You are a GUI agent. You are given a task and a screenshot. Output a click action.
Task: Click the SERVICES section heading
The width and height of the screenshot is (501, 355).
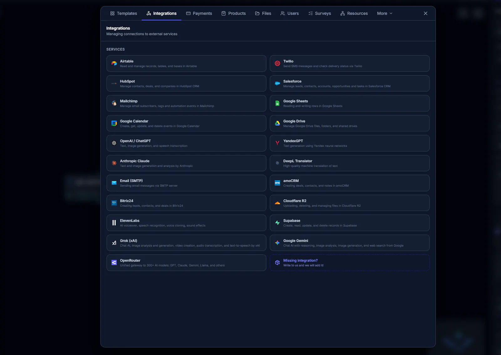[x=116, y=49]
